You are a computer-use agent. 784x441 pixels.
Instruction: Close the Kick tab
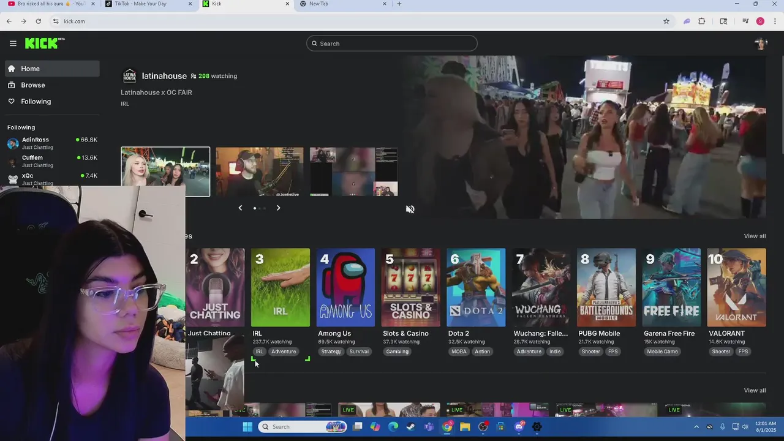pos(287,4)
